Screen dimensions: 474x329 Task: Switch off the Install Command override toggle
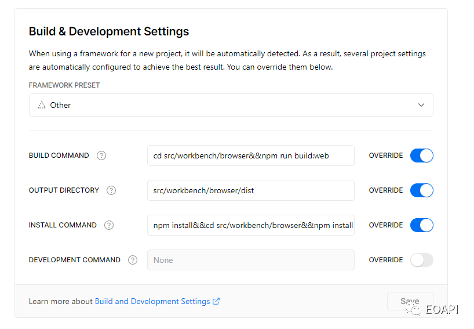[422, 225]
